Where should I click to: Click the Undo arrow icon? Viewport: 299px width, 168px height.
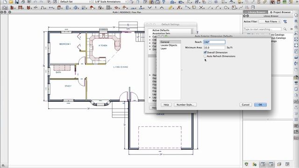pos(36,2)
